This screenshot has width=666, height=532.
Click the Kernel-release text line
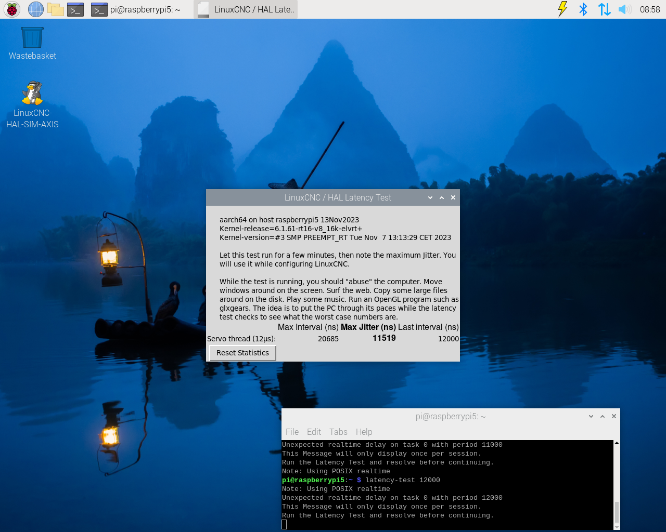[291, 229]
